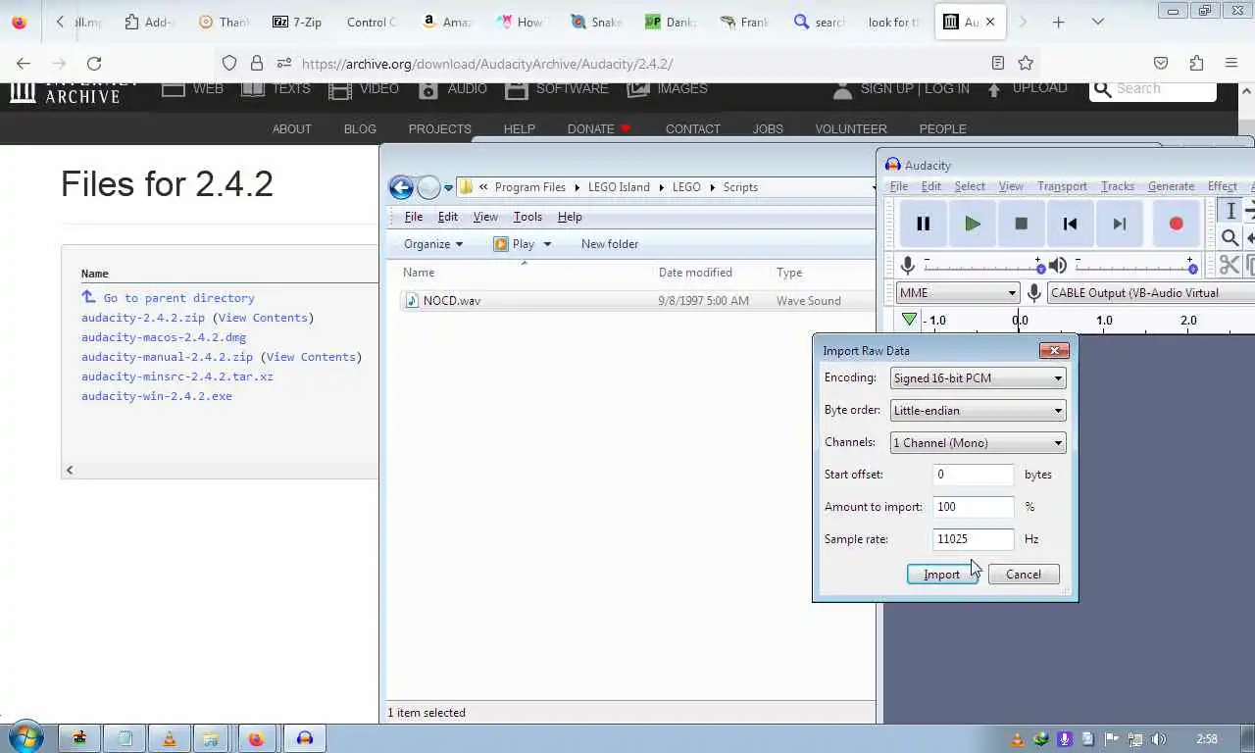Open the Windows Start menu
Viewport: 1255px width, 753px height.
click(x=25, y=738)
